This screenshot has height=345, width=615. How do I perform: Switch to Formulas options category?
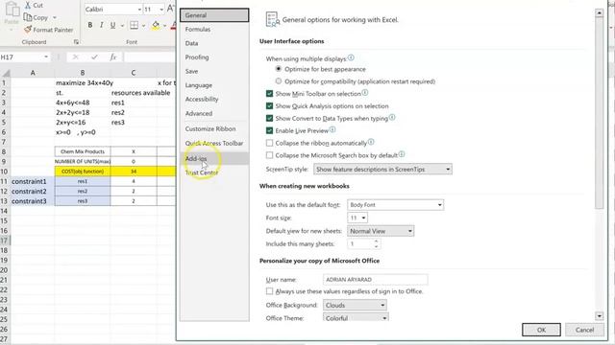(214, 30)
